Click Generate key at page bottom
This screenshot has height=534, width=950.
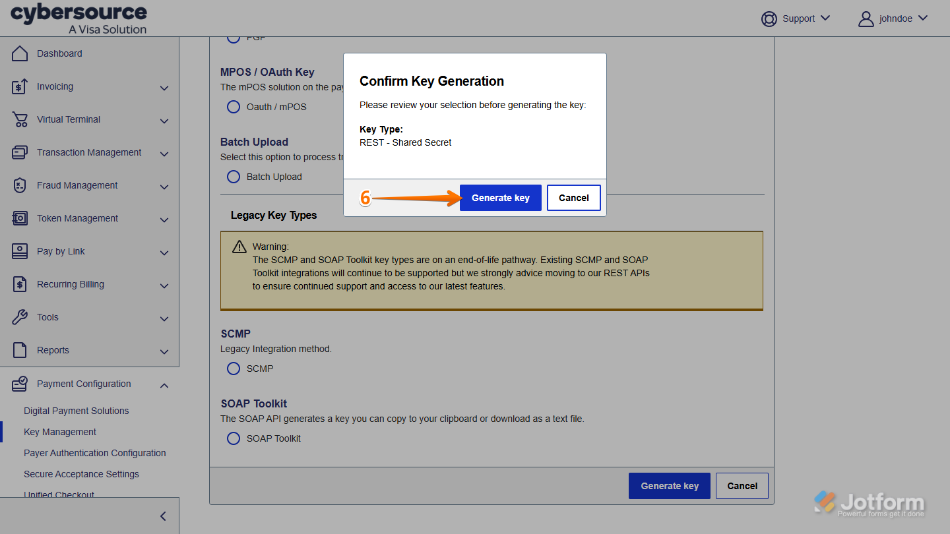(x=670, y=486)
